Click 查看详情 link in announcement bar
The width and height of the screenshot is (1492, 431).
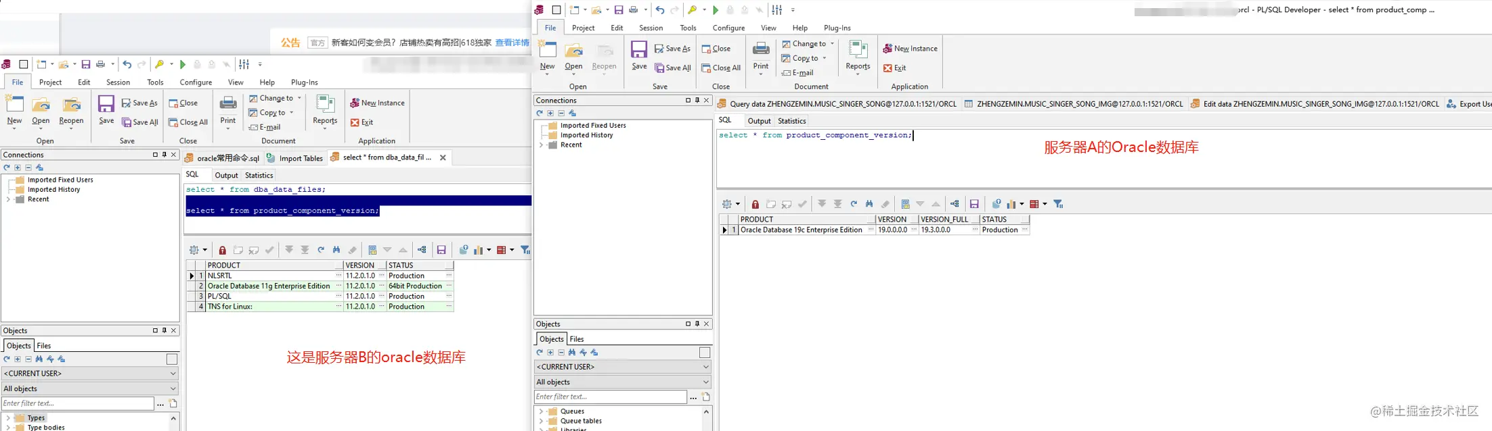[x=512, y=43]
